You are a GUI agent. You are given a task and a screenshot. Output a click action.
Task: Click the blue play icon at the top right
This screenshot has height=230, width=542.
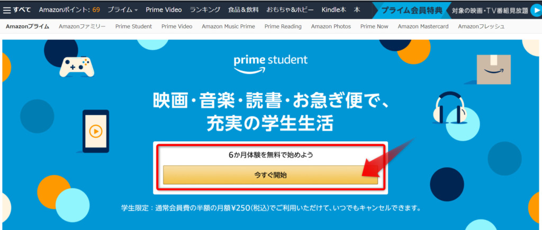tap(536, 10)
